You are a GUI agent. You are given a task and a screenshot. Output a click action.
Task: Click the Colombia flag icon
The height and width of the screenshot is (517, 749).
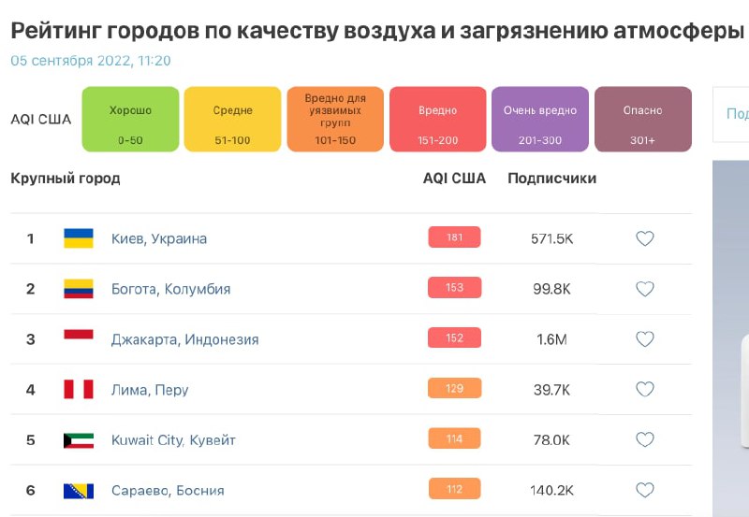pyautogui.click(x=78, y=289)
